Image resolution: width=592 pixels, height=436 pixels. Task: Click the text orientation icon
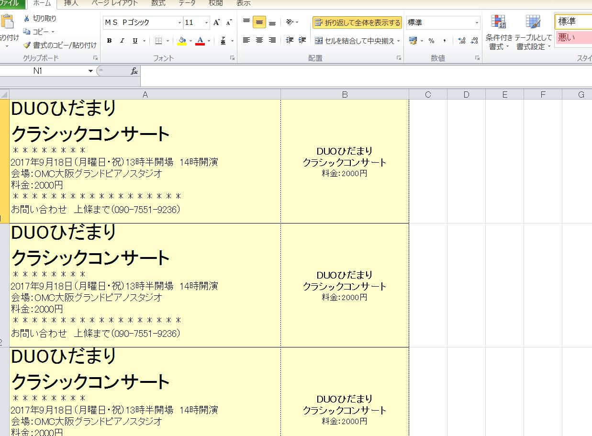[290, 22]
